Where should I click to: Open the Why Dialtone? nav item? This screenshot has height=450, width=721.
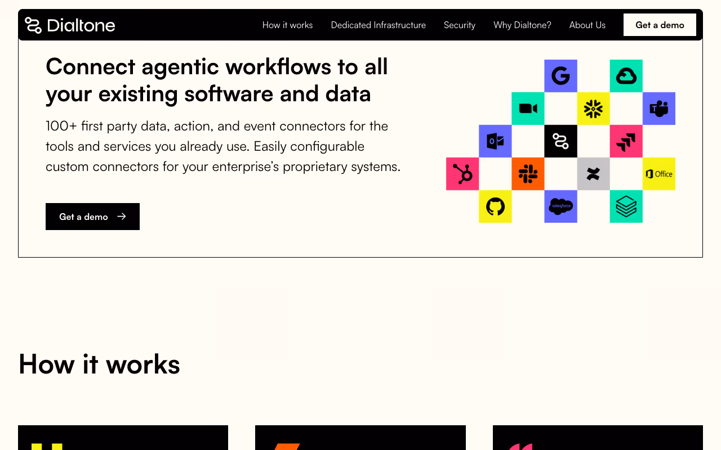[522, 25]
